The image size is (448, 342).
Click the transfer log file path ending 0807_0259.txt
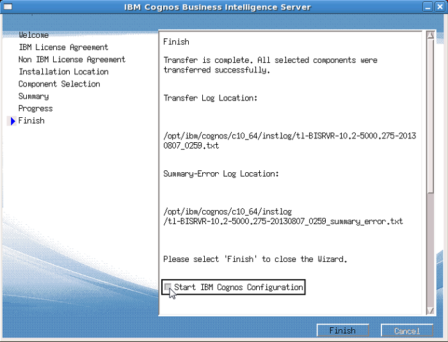[289, 140]
